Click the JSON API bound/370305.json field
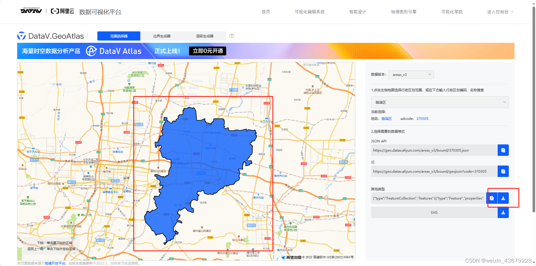The width and height of the screenshot is (536, 266). point(434,150)
